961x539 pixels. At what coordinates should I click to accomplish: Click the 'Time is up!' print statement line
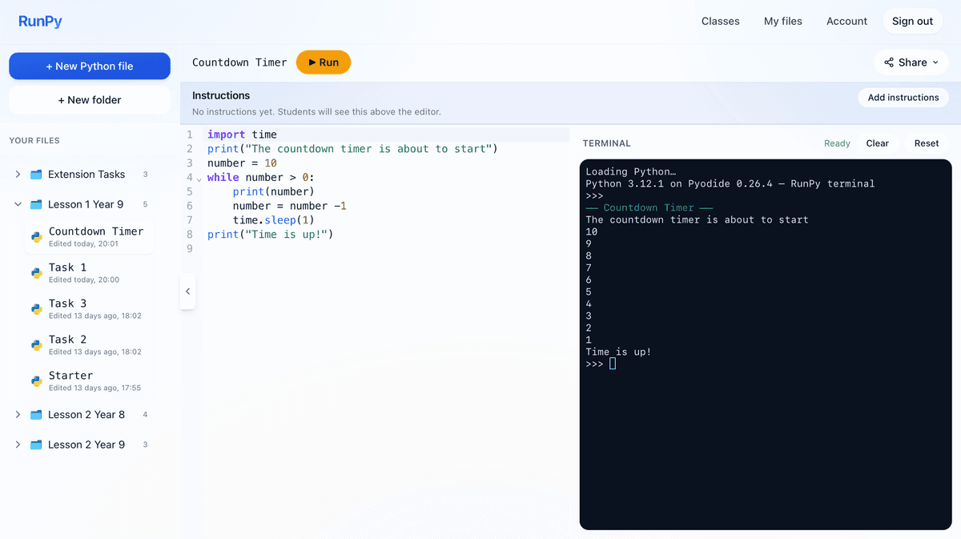270,235
